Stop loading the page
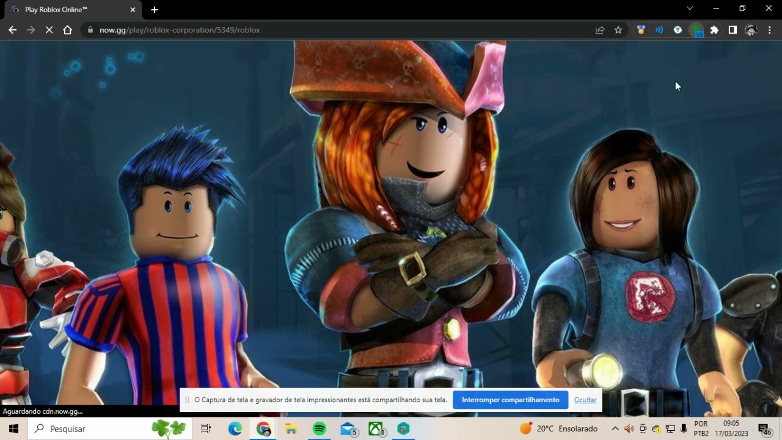Viewport: 782px width, 440px height. tap(49, 30)
